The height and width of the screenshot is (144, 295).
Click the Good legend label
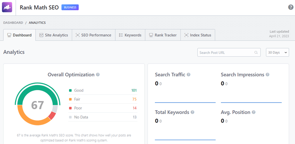tap(79, 91)
